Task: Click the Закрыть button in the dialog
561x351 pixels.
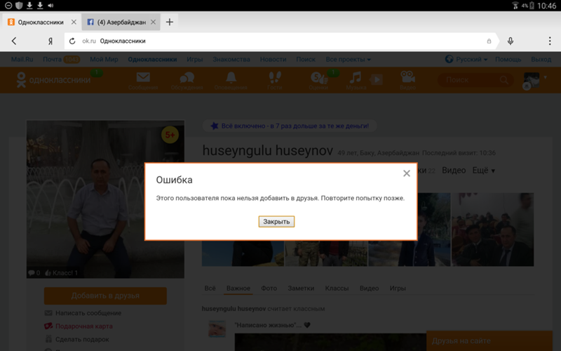Action: click(x=276, y=222)
